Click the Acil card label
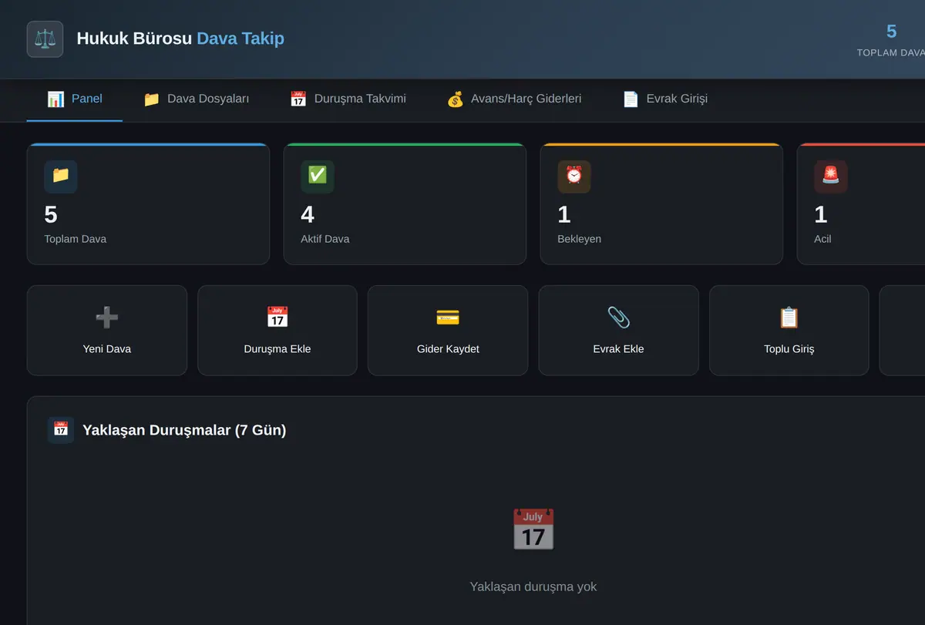This screenshot has height=625, width=925. click(823, 239)
